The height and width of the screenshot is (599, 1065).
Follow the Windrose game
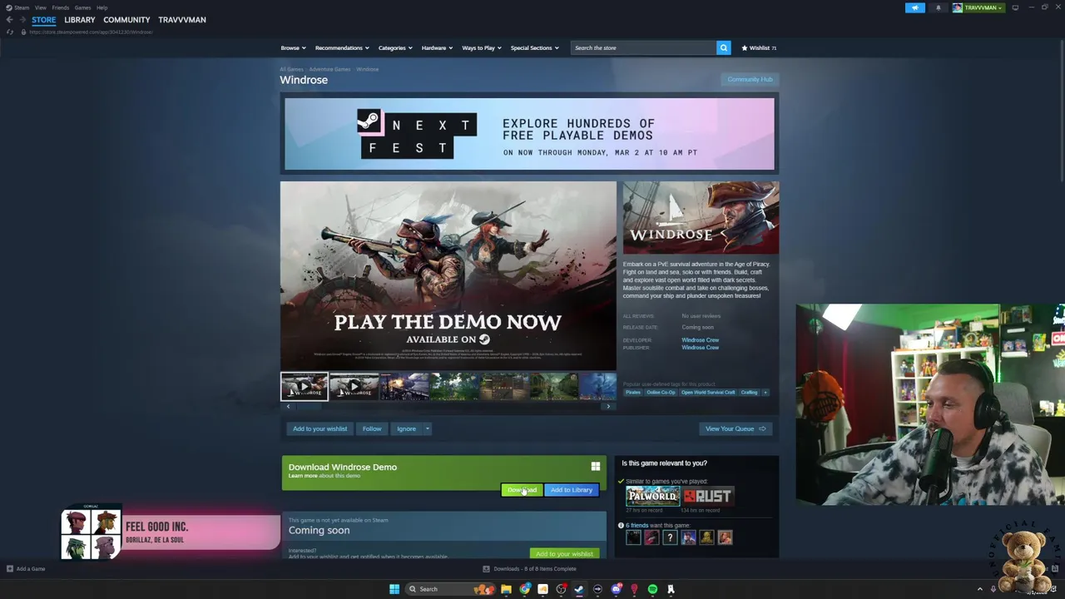click(x=372, y=429)
